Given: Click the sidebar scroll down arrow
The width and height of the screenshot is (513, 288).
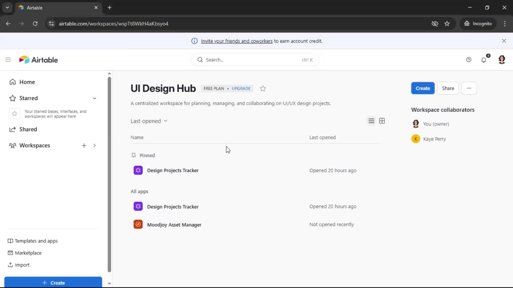Looking at the screenshot, I should (x=109, y=283).
